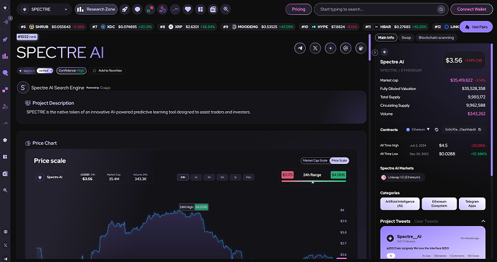Expand the left sidebar with arrow button
The height and width of the screenshot is (262, 497).
[x=11, y=19]
